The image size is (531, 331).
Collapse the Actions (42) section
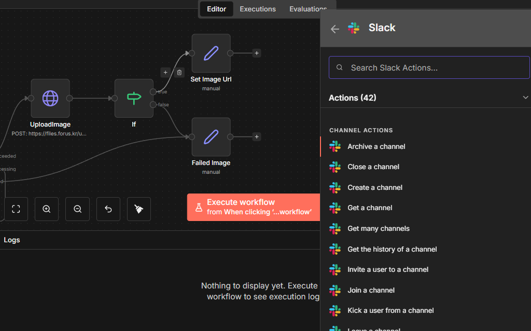point(525,98)
